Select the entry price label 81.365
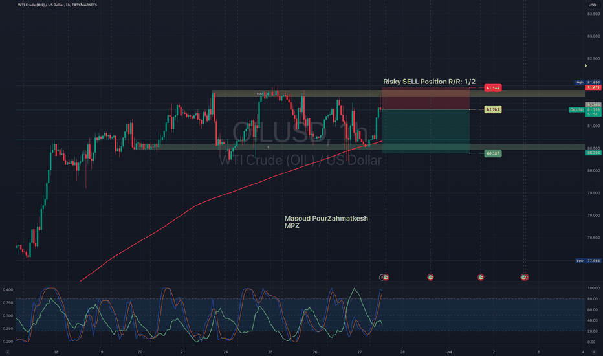This screenshot has width=603, height=356. (492, 109)
